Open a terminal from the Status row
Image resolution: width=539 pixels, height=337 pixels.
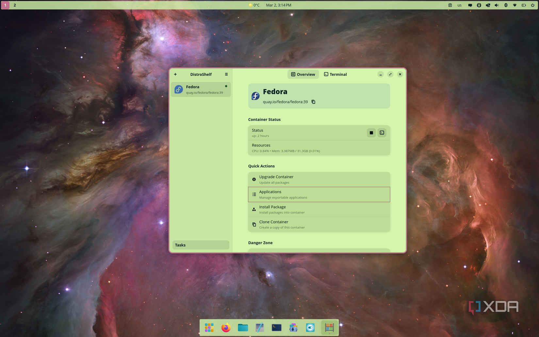point(382,133)
